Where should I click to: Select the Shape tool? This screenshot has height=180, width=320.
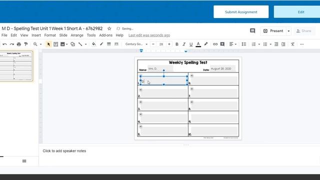coord(72,44)
